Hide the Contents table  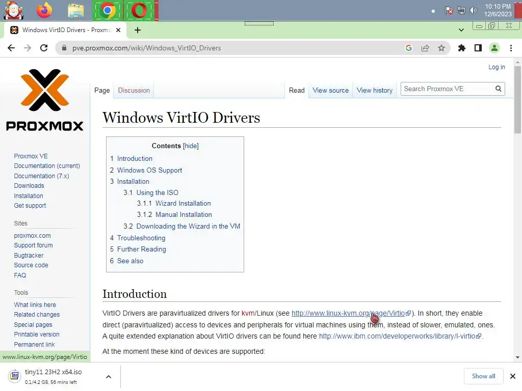(191, 146)
